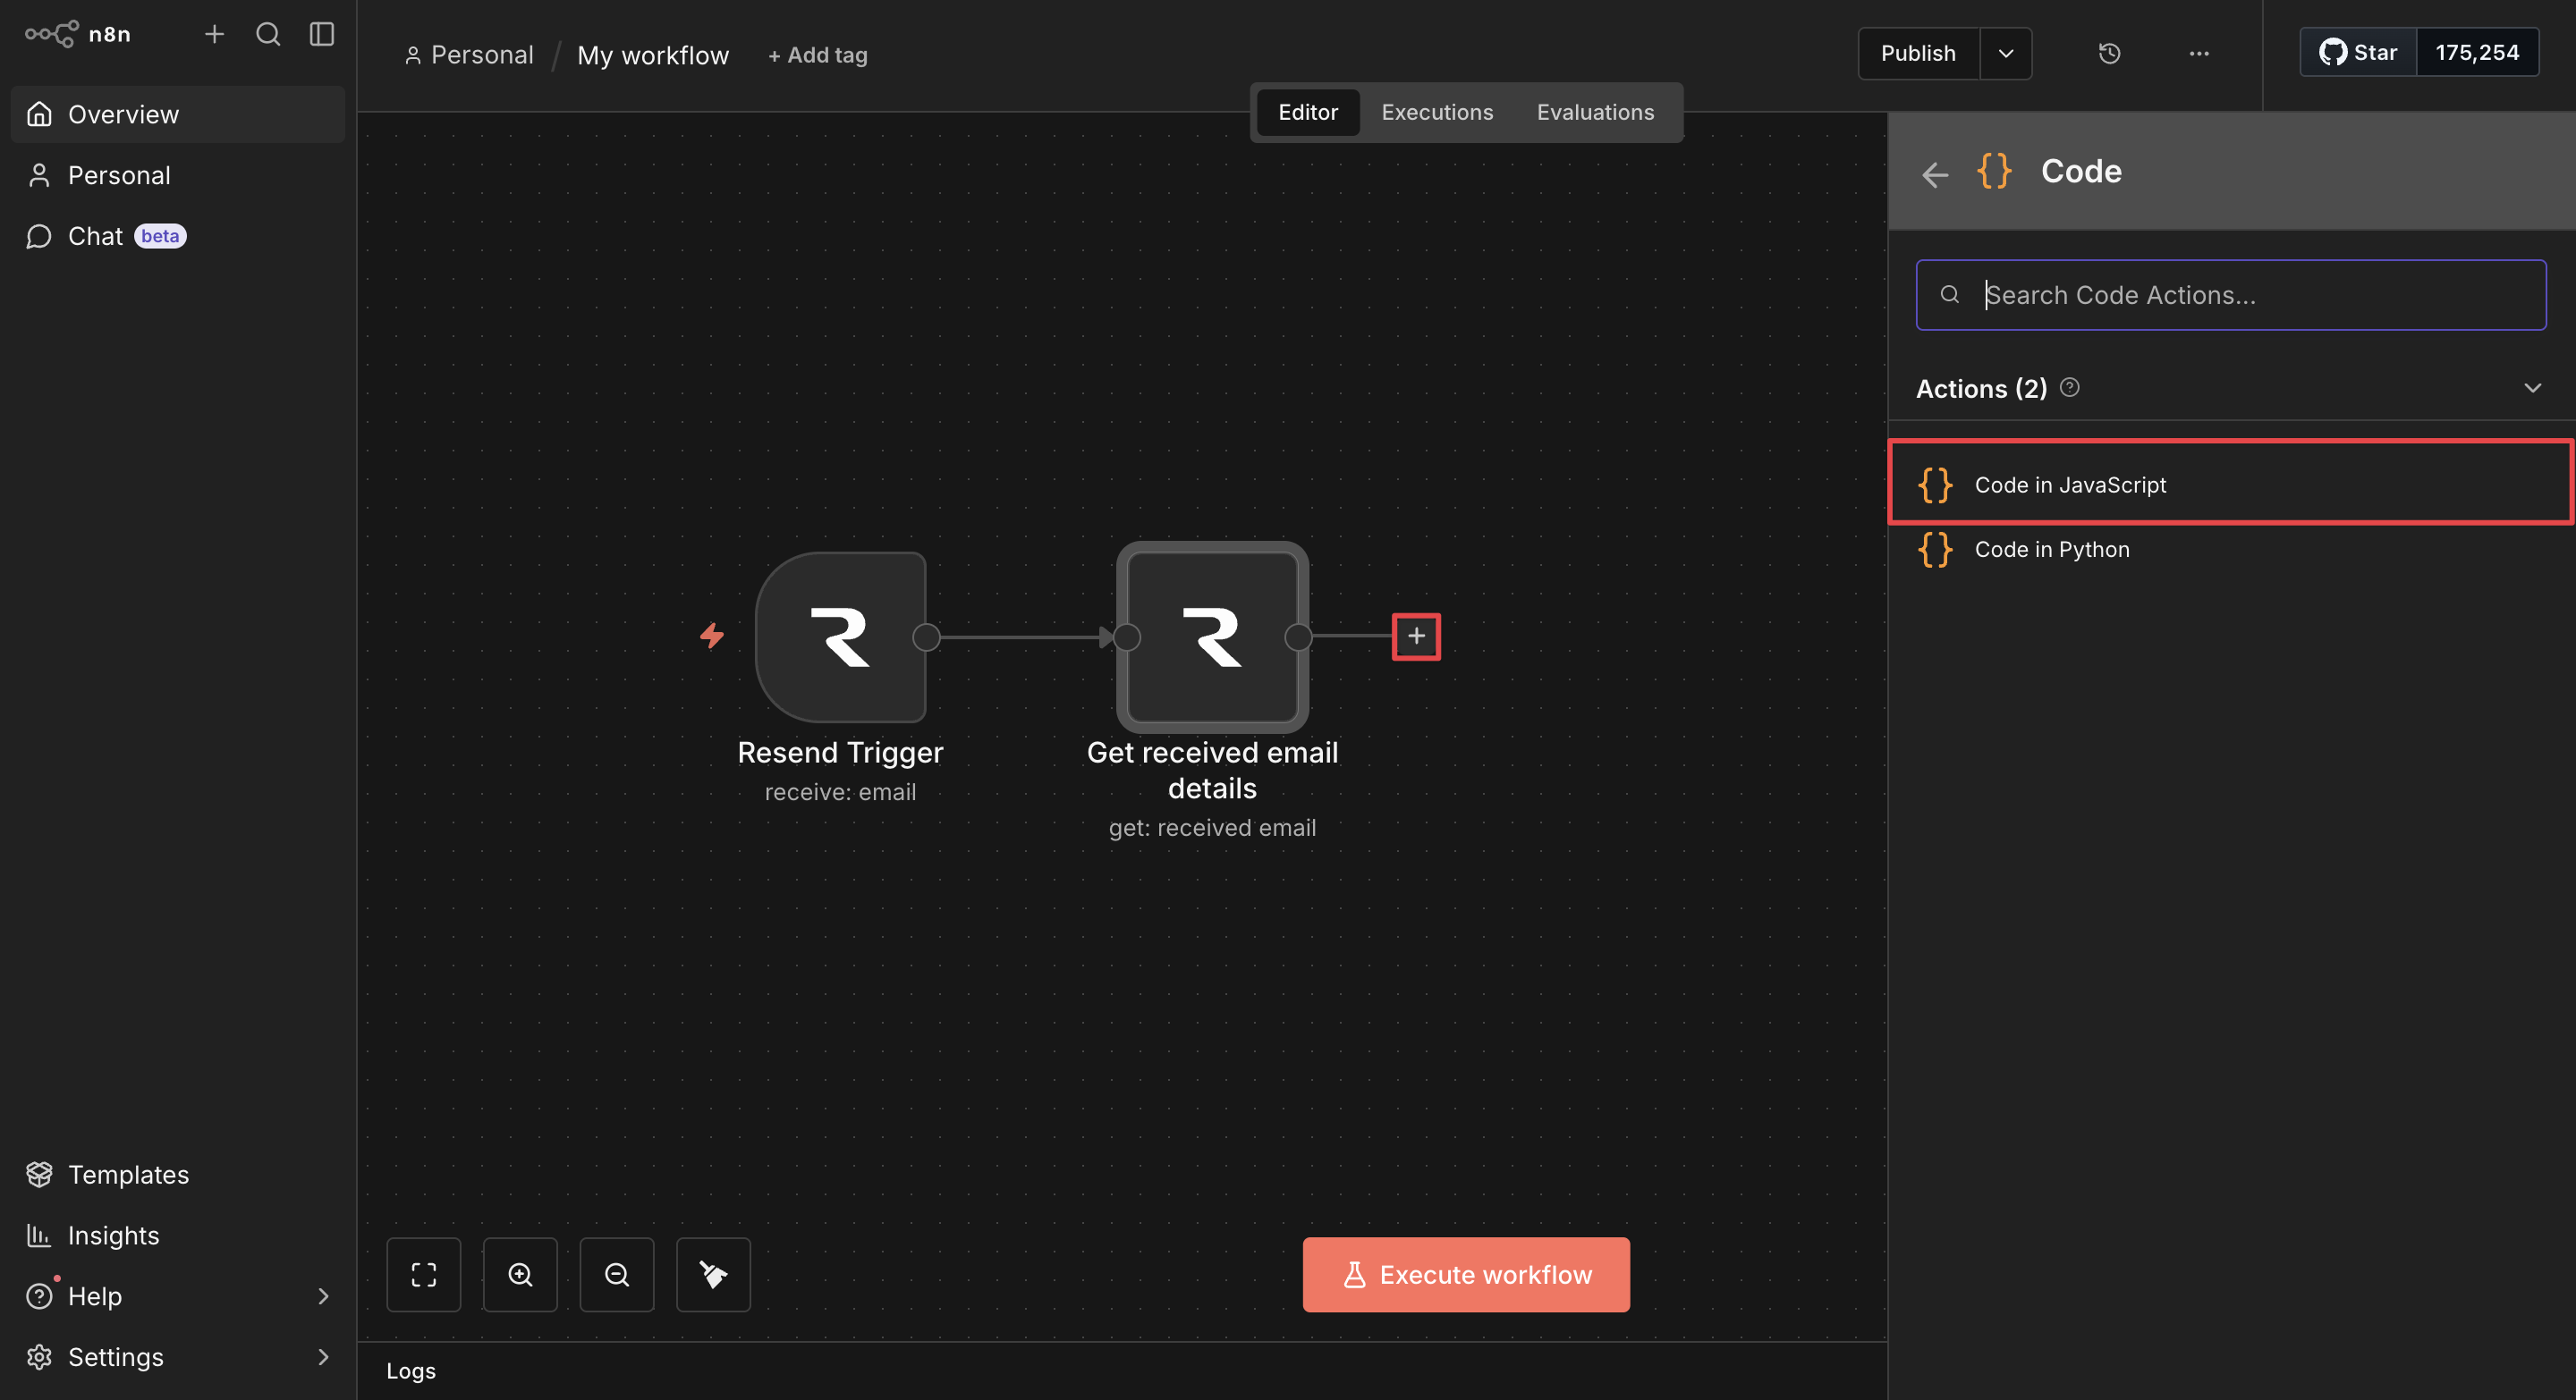The height and width of the screenshot is (1400, 2576).
Task: Open the Publish dropdown arrow
Action: pos(2005,53)
